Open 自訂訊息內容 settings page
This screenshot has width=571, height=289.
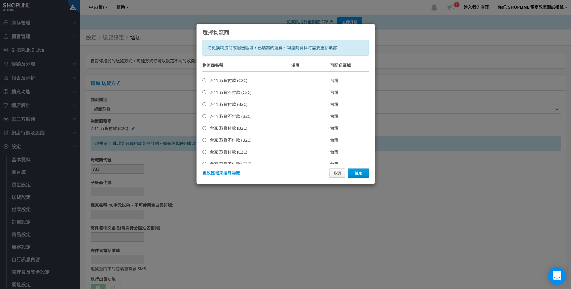click(x=26, y=259)
